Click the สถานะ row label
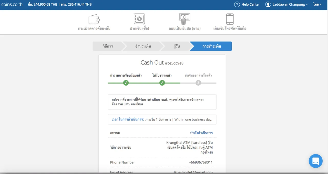This screenshot has width=328, height=174. click(115, 133)
